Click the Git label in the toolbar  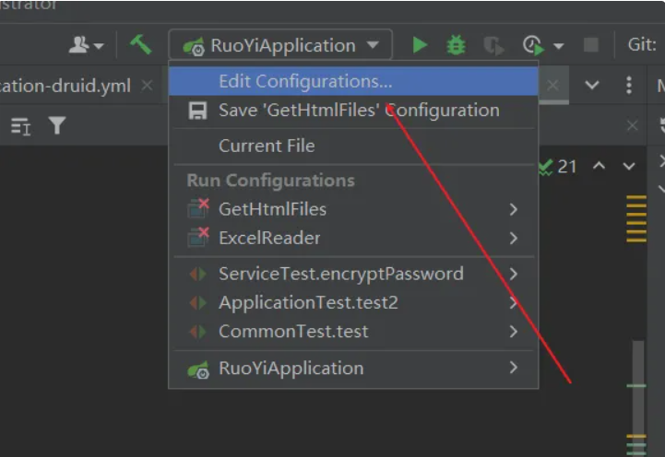tap(642, 44)
